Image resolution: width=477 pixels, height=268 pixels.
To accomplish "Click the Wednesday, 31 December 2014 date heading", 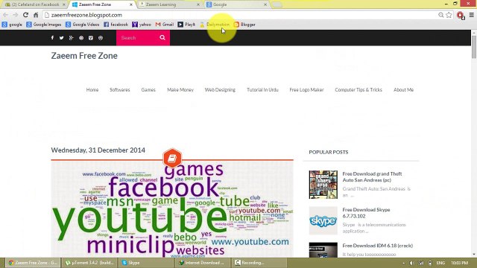I will tap(98, 150).
